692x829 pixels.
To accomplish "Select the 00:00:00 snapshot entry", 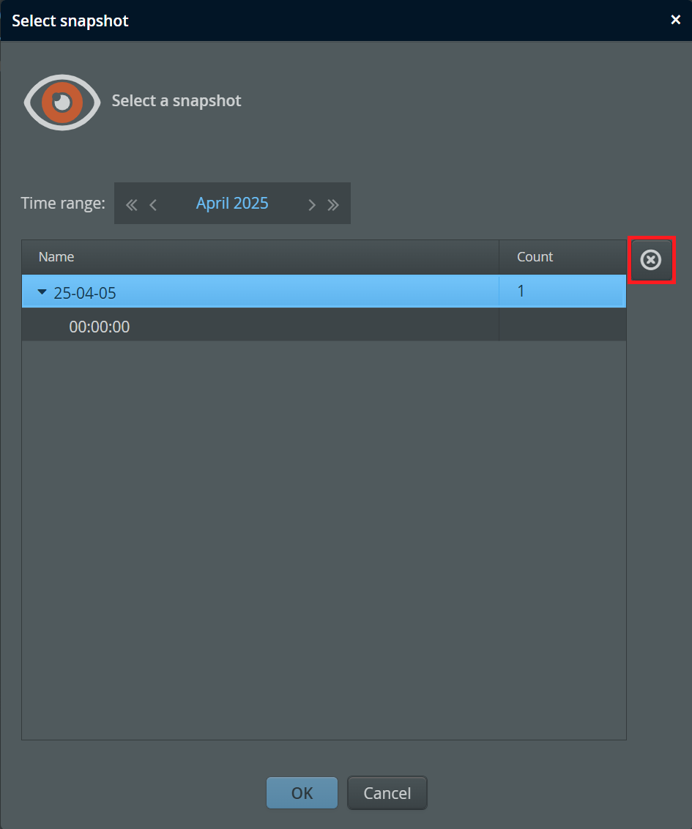I will coord(100,327).
